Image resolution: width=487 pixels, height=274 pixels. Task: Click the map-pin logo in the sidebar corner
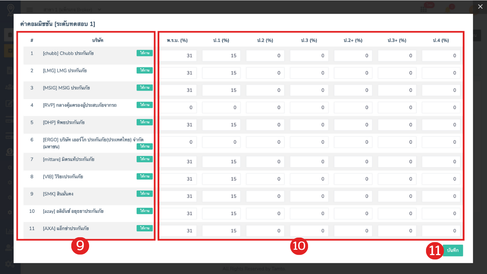point(10,10)
